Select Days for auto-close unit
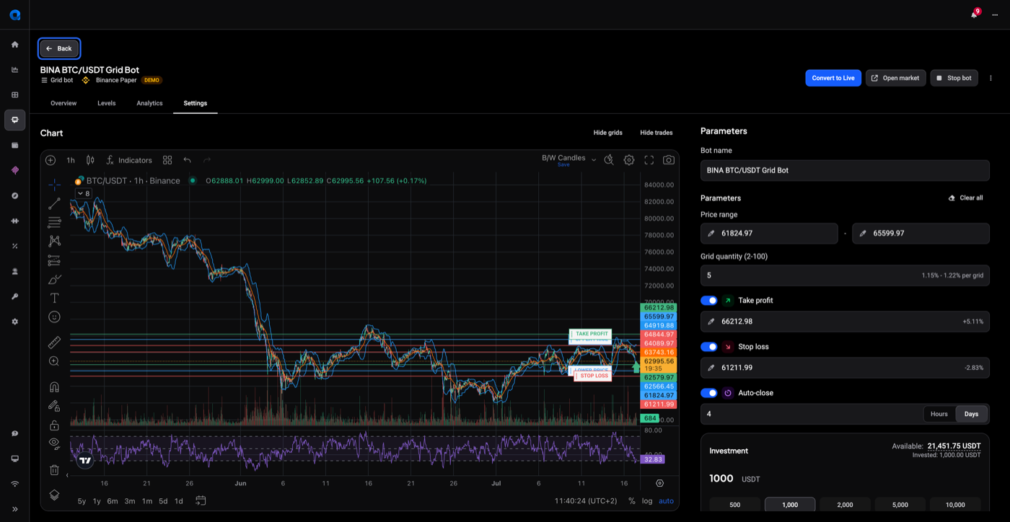1010x522 pixels. coord(972,414)
